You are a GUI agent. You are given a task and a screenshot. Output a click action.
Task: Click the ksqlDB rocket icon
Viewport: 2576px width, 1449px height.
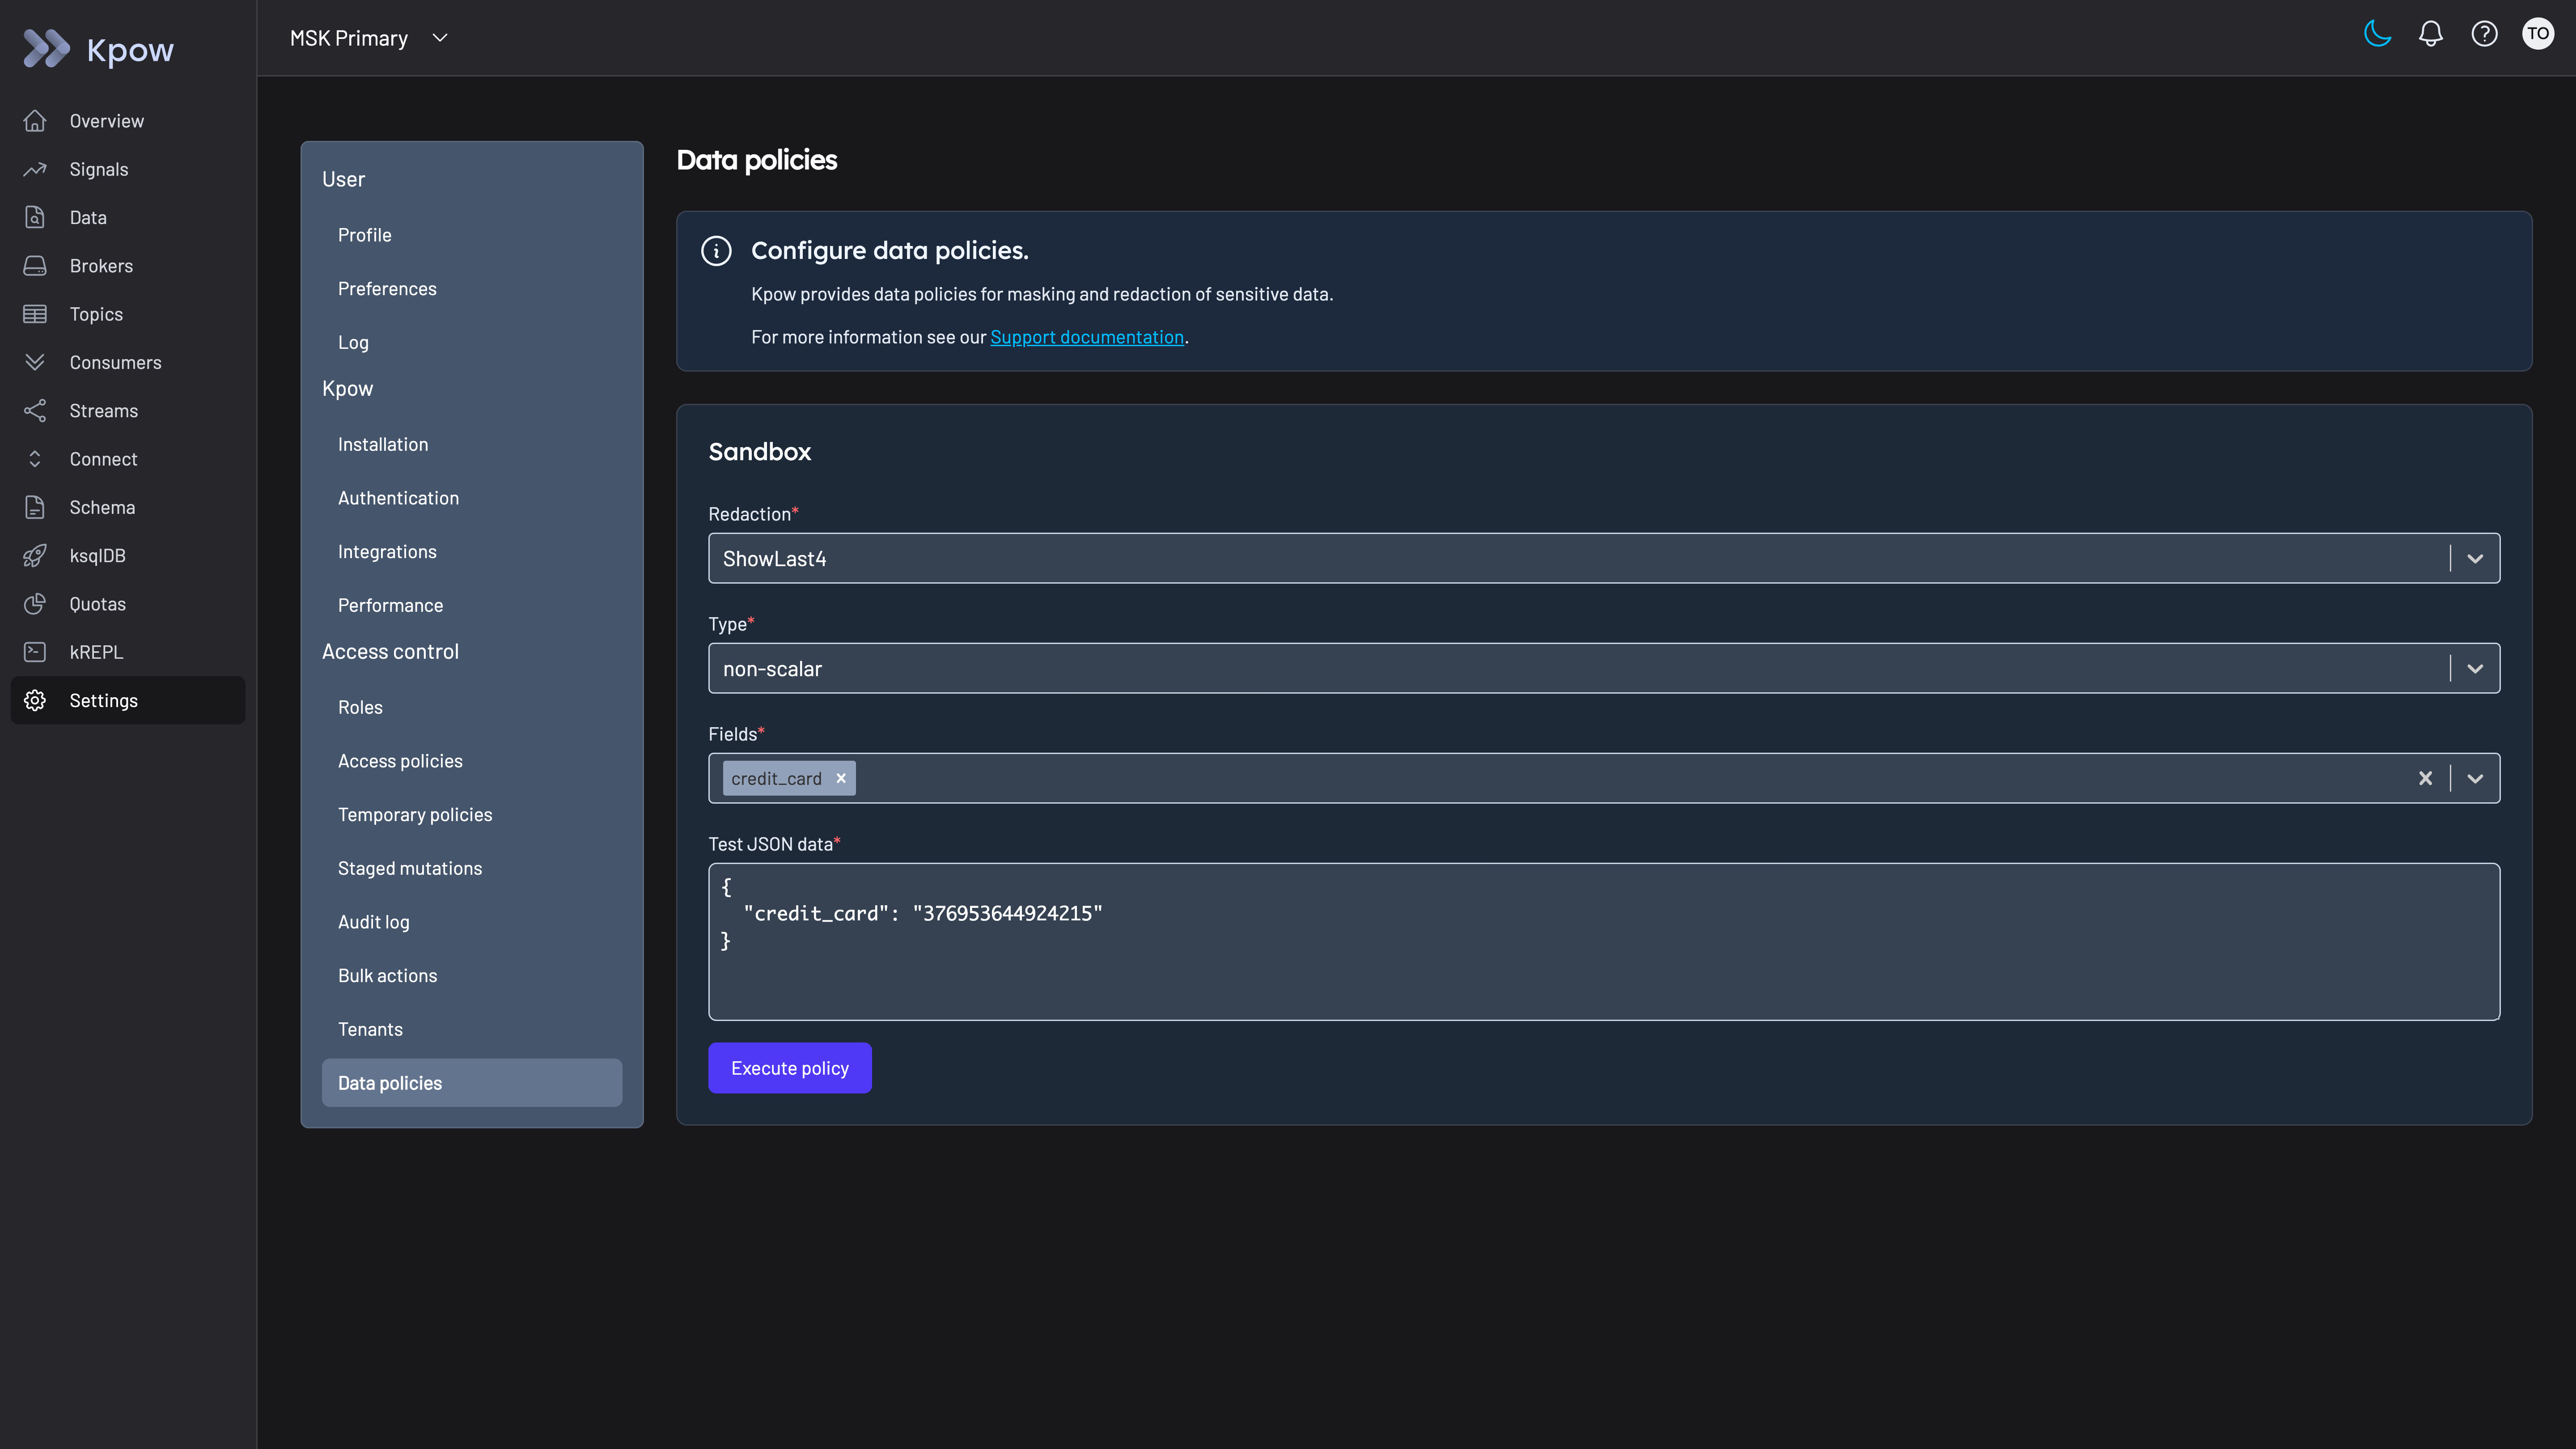[x=35, y=556]
